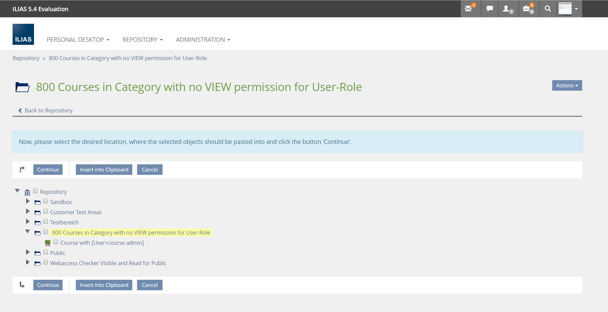Open the chat speech bubble icon

coord(490,9)
